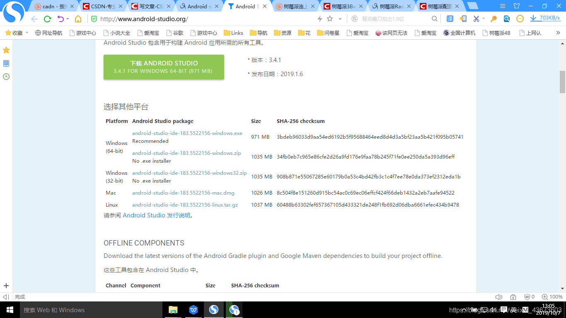Open the Sogou browser logo menu

click(x=14, y=12)
